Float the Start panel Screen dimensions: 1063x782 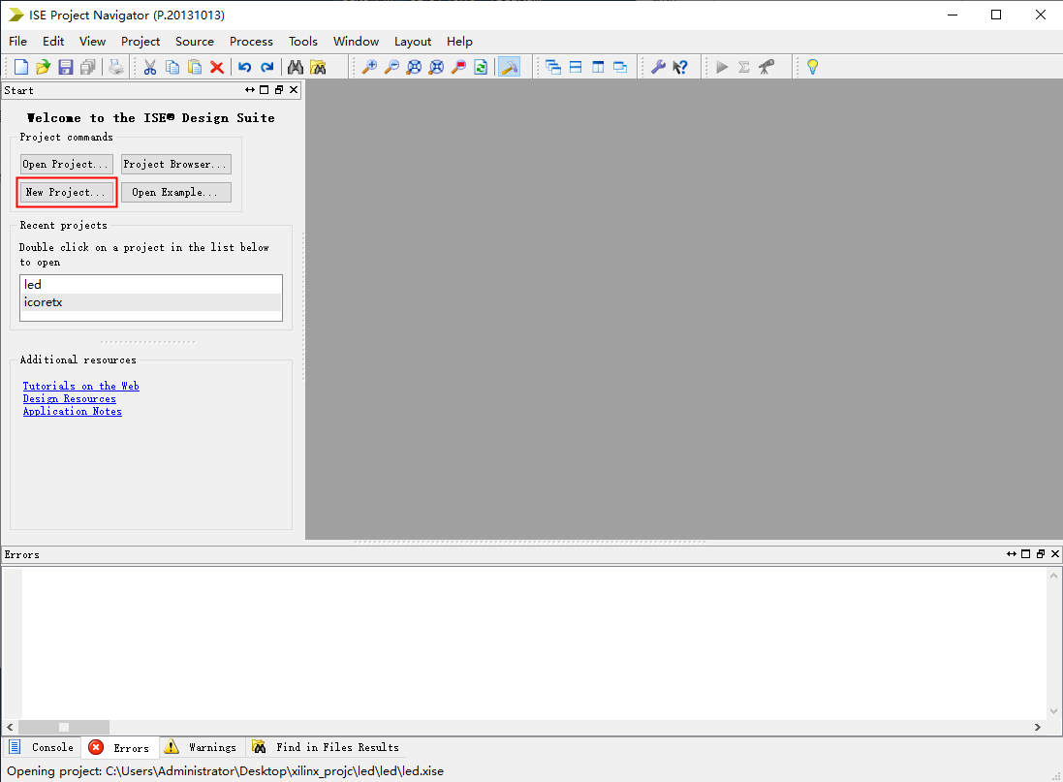tap(279, 90)
